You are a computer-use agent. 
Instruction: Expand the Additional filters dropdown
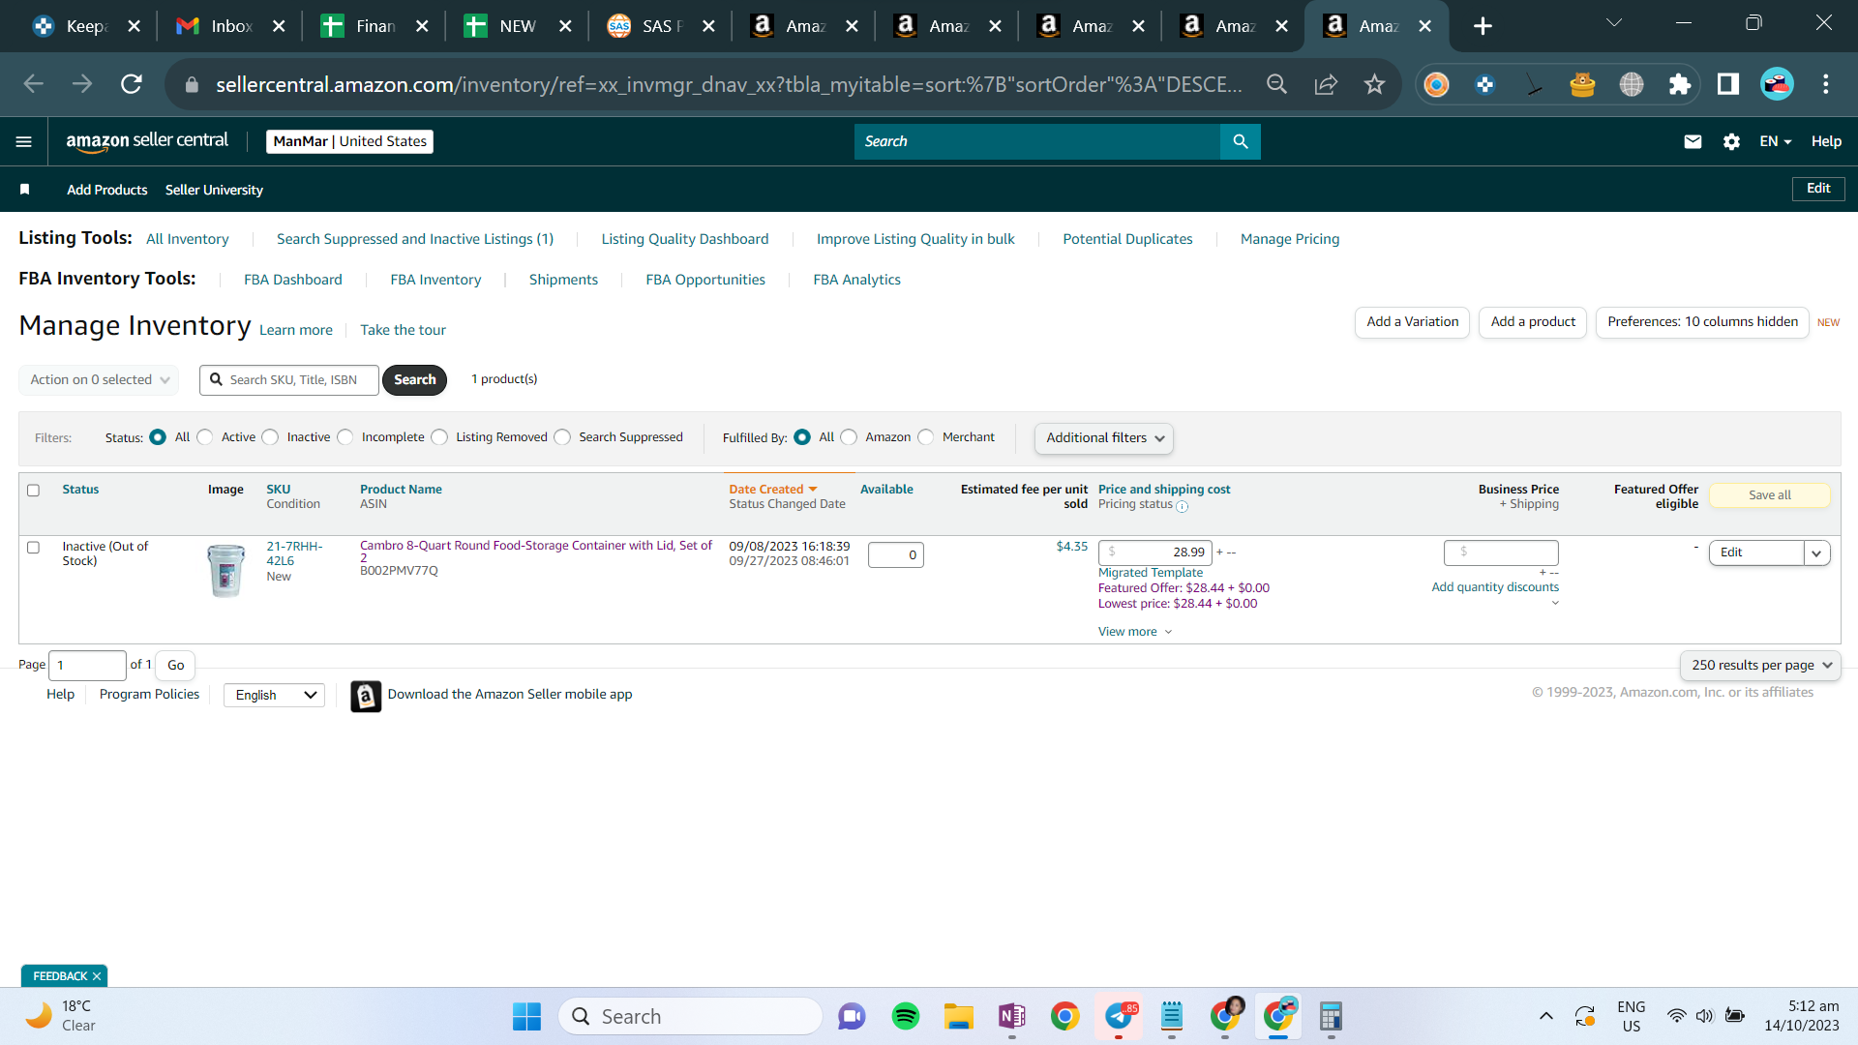click(1104, 438)
